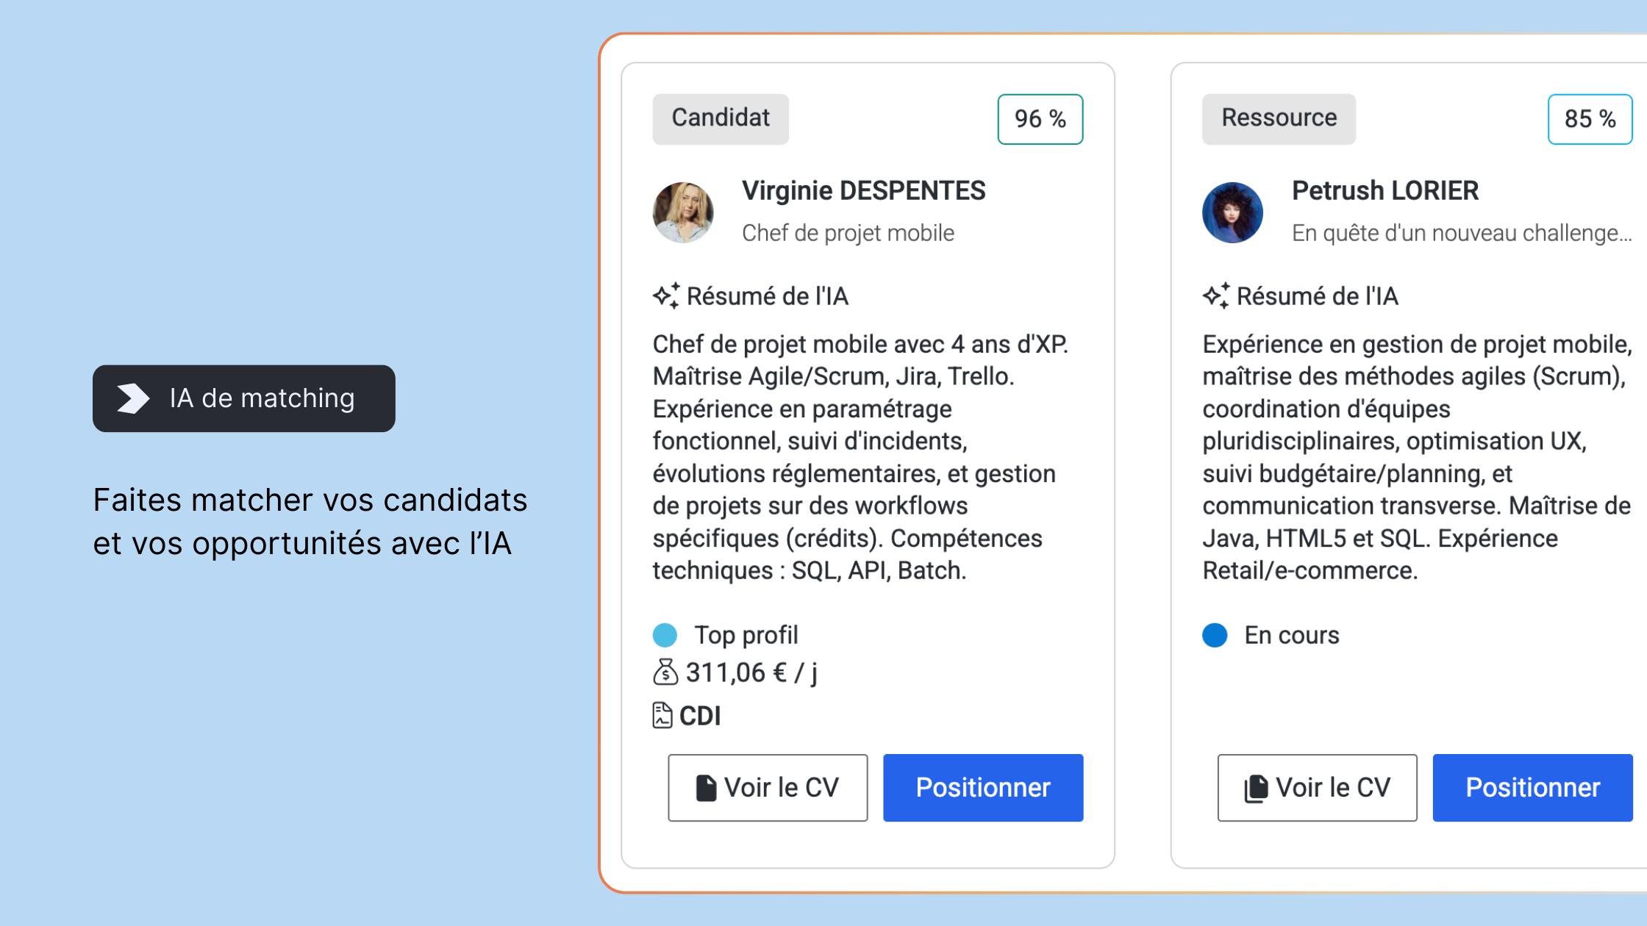This screenshot has height=926, width=1647.
Task: Click the 96 % matching score badge
Action: 1040,118
